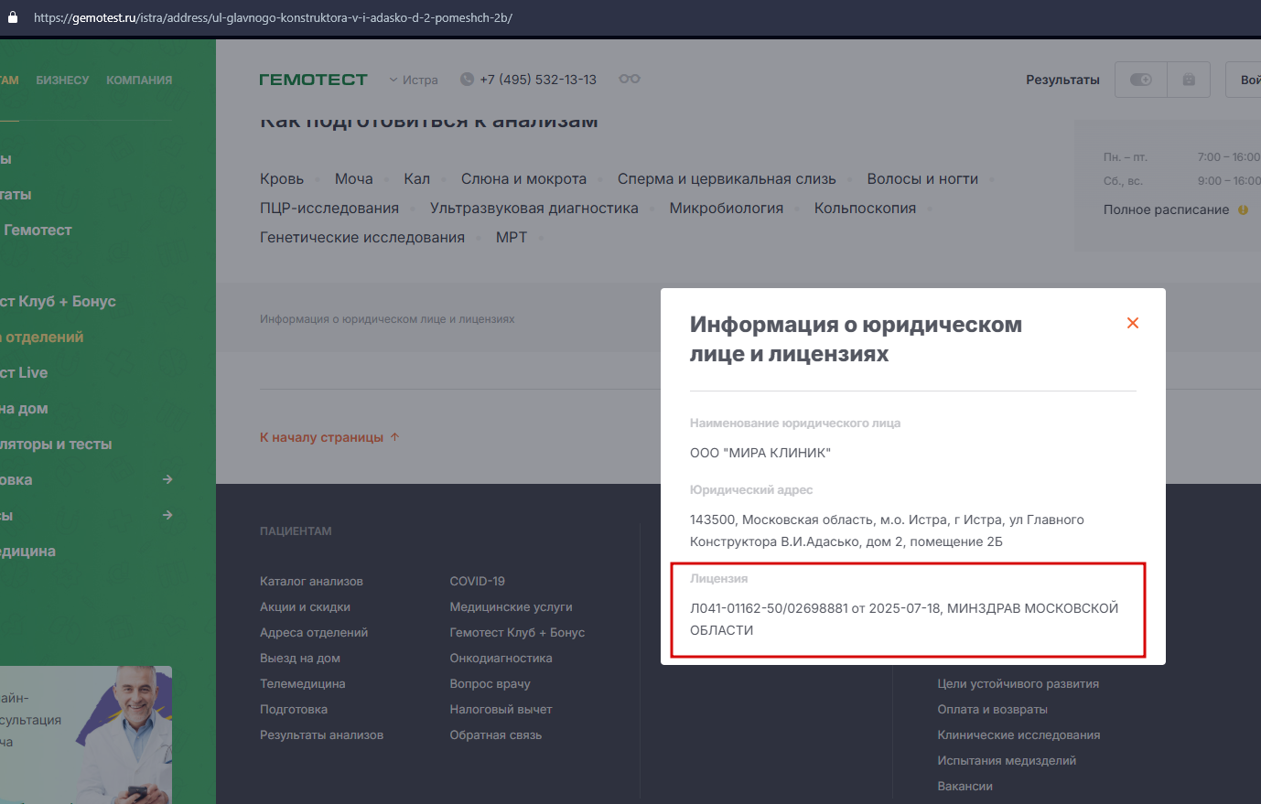
Task: Click the yellow info icon near schedule
Action: (x=1243, y=209)
